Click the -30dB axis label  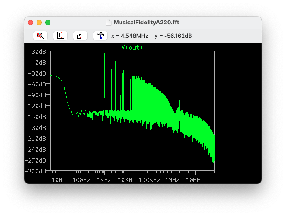tap(37, 73)
